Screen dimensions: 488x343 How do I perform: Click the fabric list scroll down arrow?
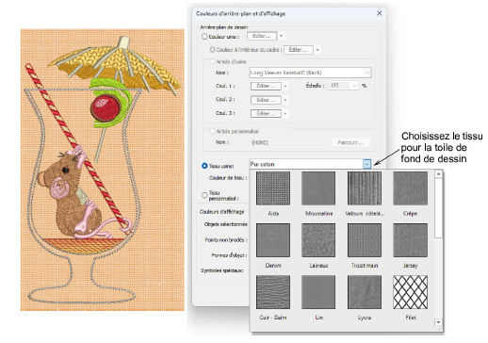pos(438,322)
